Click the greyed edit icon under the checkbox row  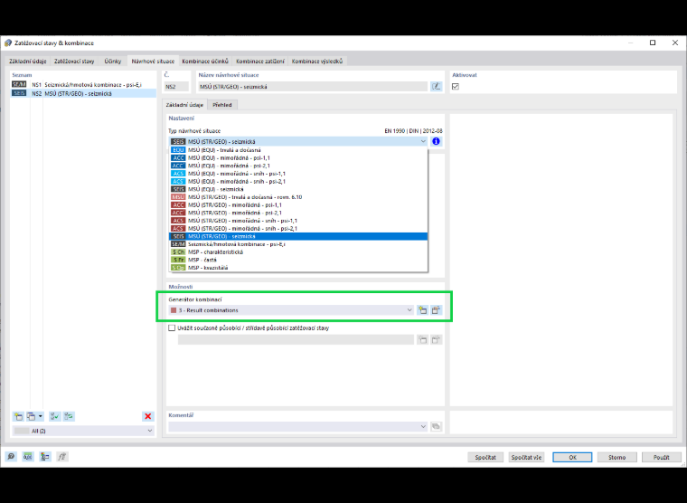coord(436,339)
